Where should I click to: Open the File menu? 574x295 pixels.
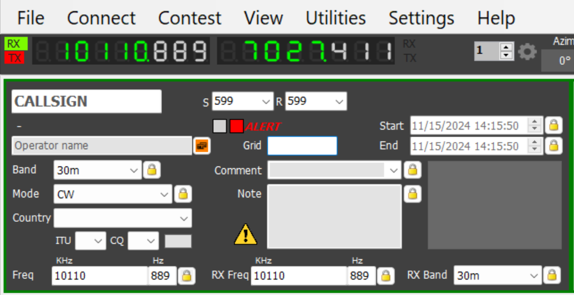pos(31,18)
